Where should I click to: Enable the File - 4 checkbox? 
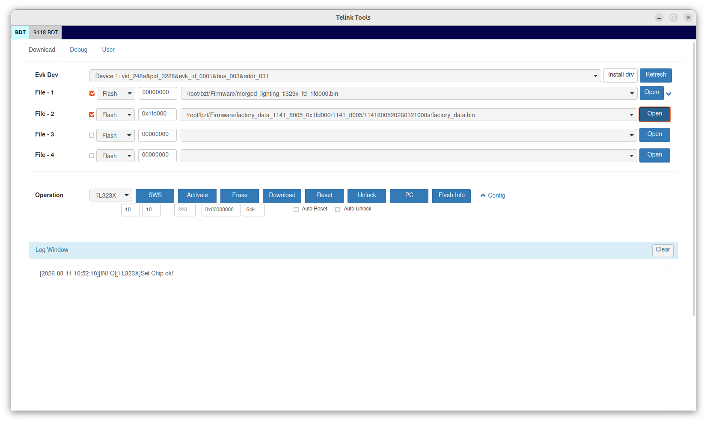92,156
